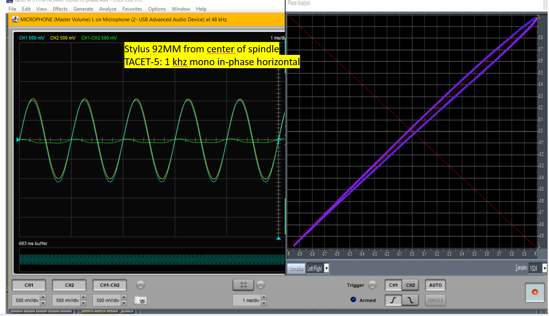The height and width of the screenshot is (316, 549).
Task: Click the 683 ms buffer label
Action: coord(33,244)
